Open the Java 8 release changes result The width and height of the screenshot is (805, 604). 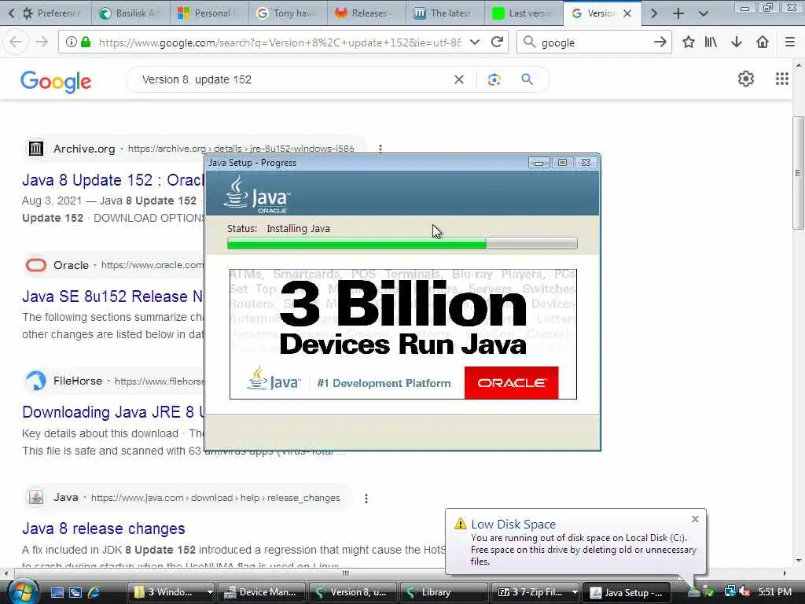[103, 528]
